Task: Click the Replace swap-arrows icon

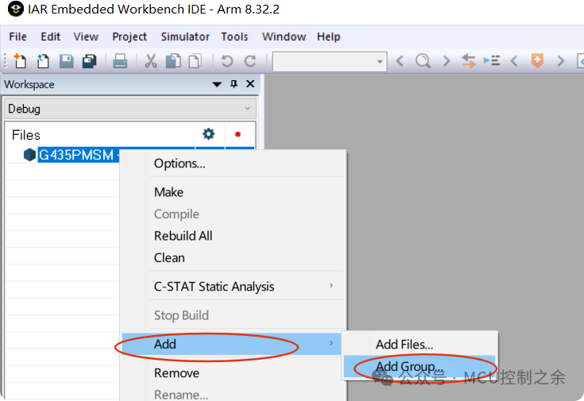Action: click(x=469, y=60)
